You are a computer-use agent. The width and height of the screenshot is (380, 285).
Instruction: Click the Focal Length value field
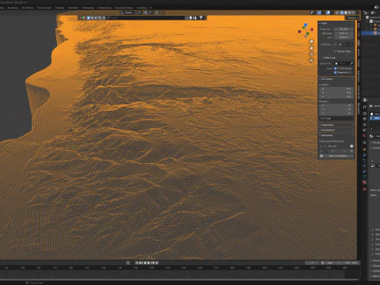[x=344, y=29]
